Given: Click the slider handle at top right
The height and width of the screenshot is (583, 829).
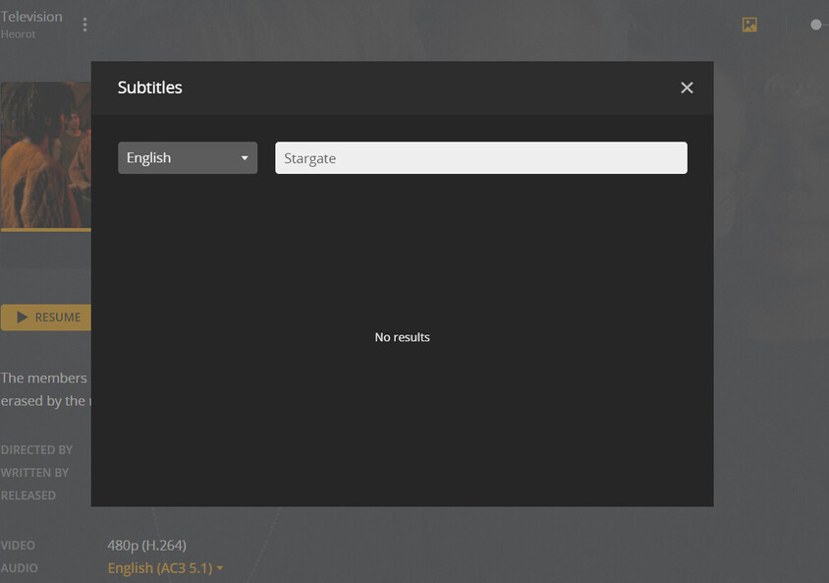Looking at the screenshot, I should (x=816, y=25).
